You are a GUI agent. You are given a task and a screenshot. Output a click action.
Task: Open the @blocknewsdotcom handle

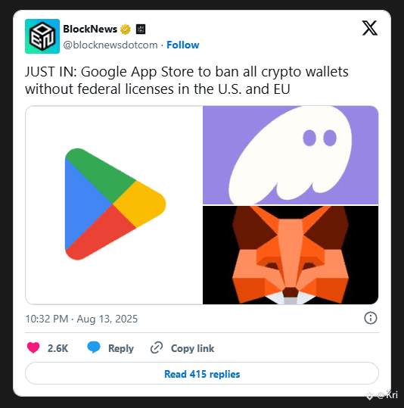pos(110,45)
